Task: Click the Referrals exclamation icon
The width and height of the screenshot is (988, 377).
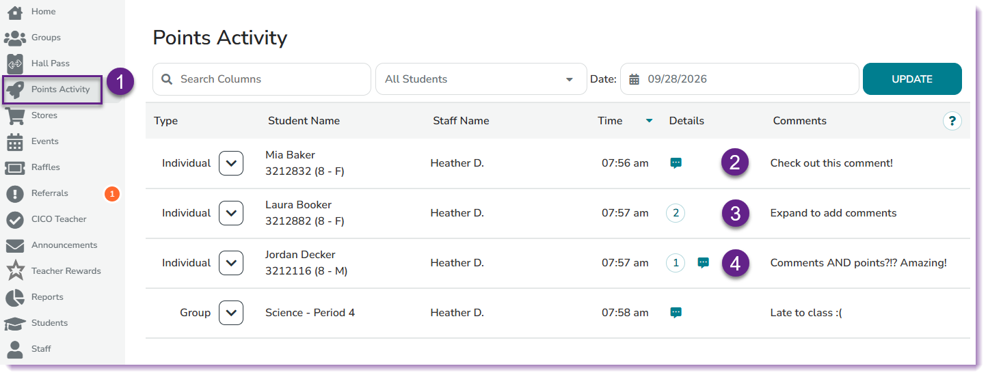Action: click(14, 193)
